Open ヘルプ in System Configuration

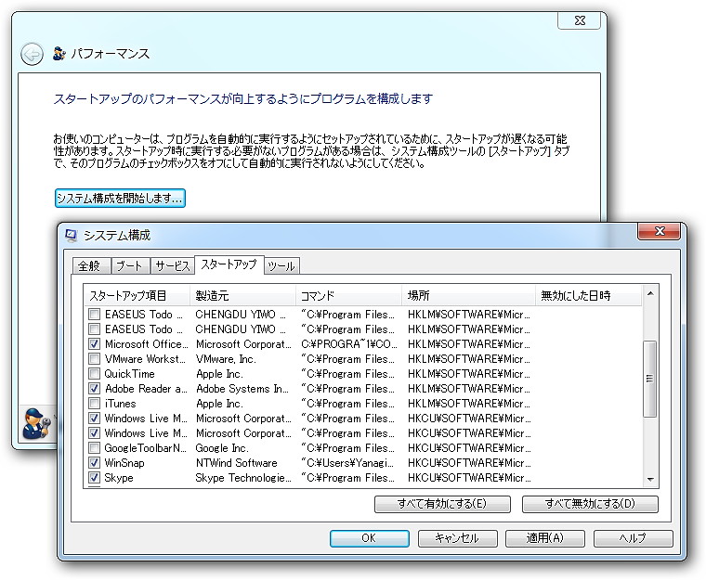tap(633, 538)
